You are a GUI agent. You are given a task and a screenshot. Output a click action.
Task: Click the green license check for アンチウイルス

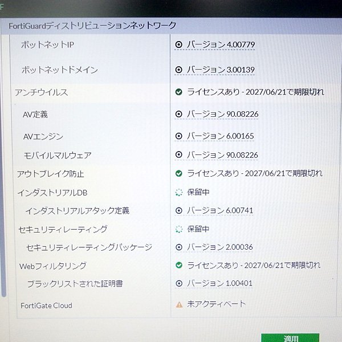pos(178,92)
